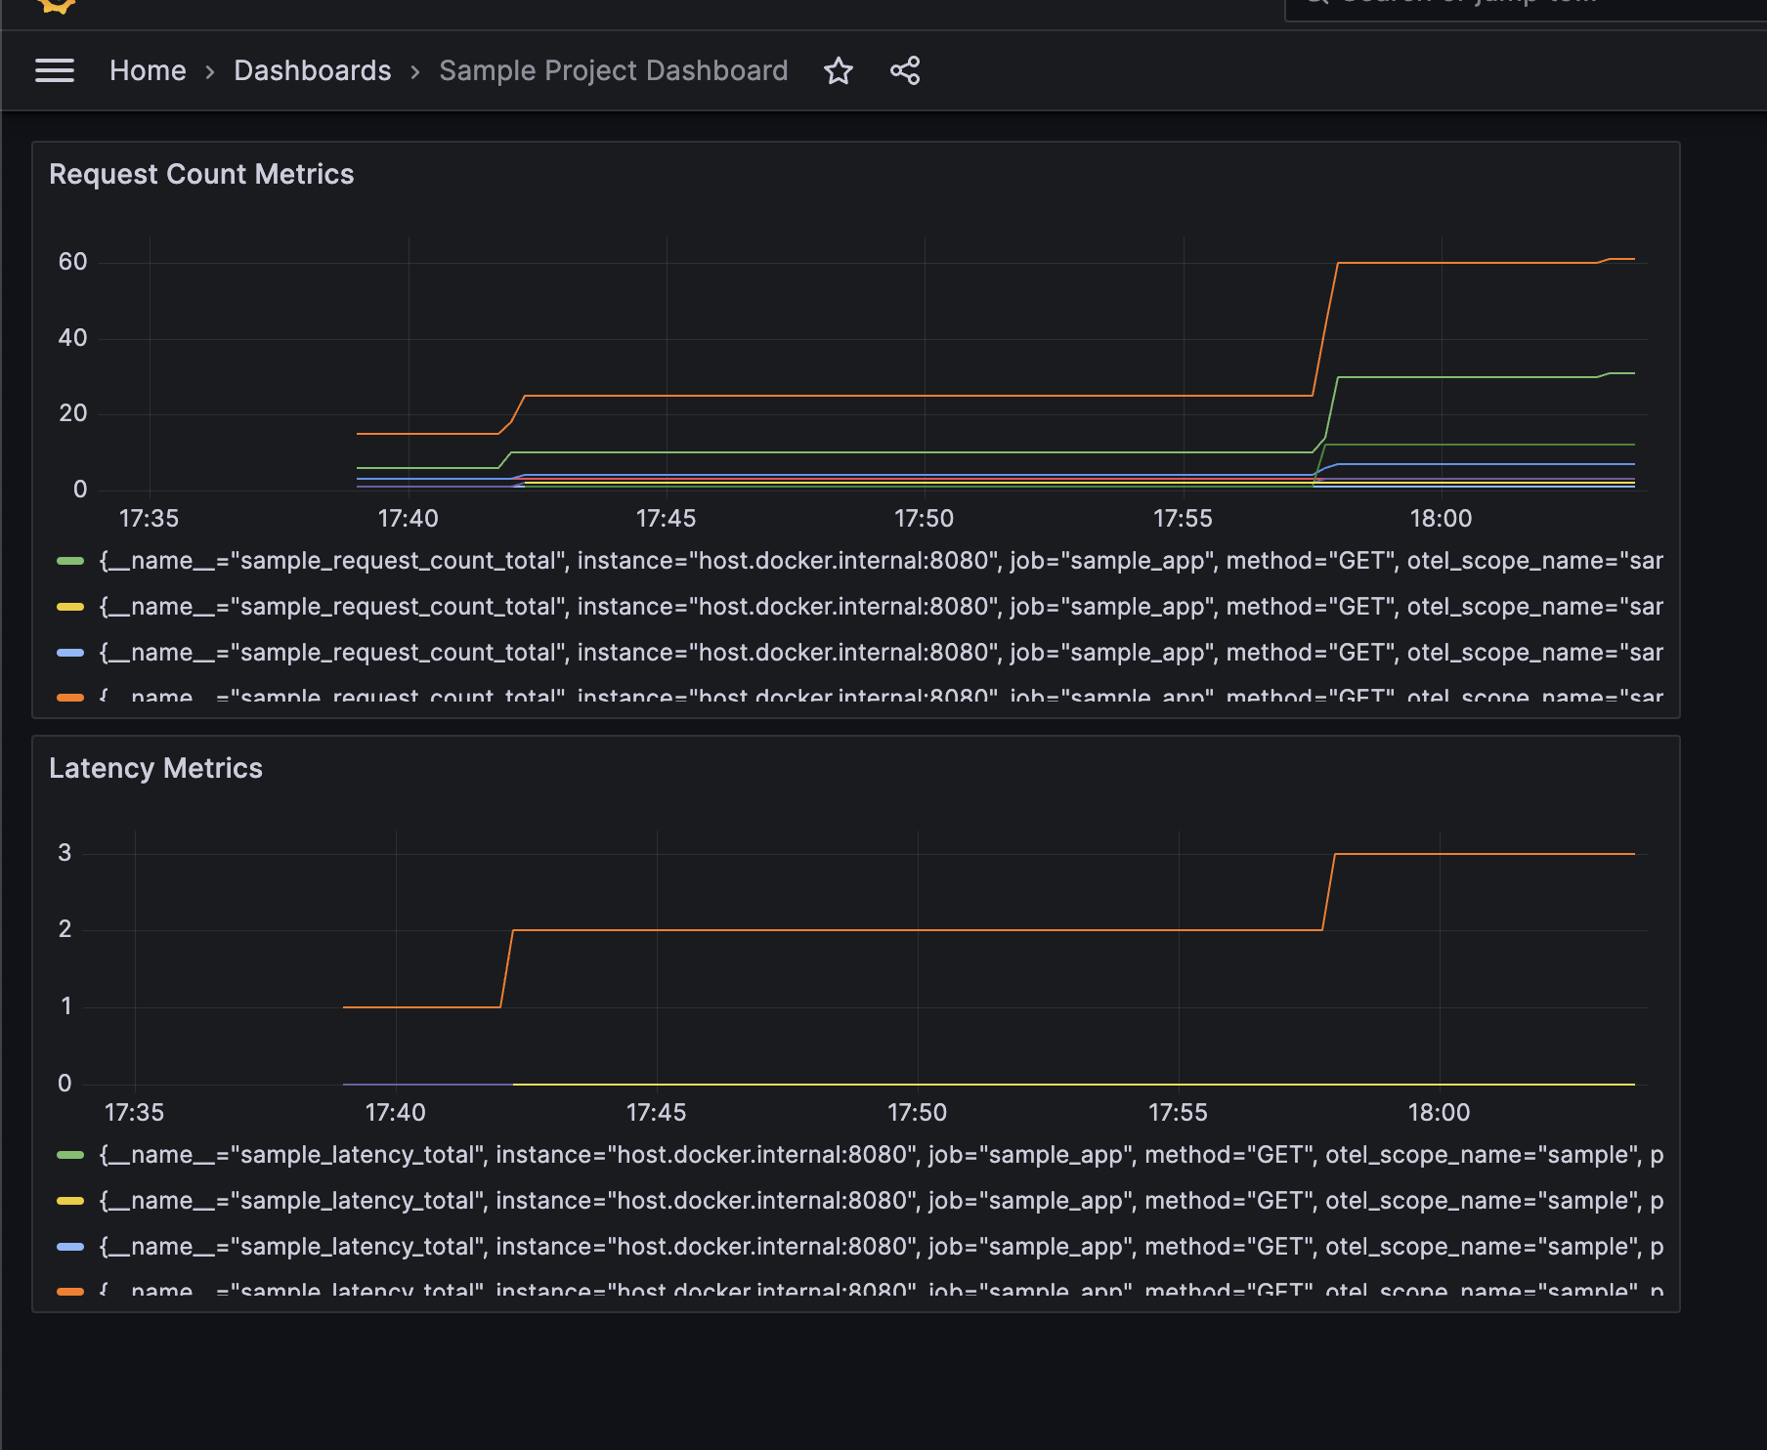
Task: Select second sample_request_count_total legend label
Action: click(881, 607)
